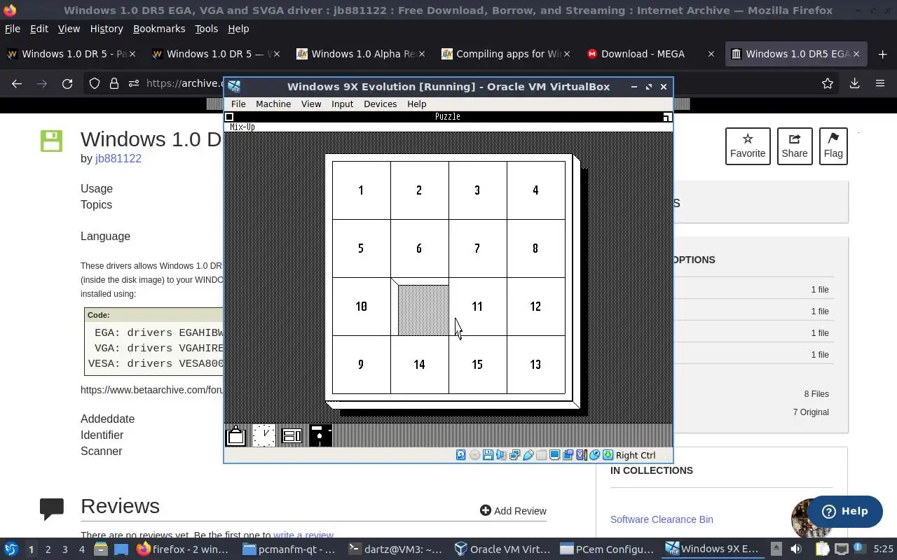Screen dimensions: 897x560
Task: Reload the page in Firefox
Action: 67,83
